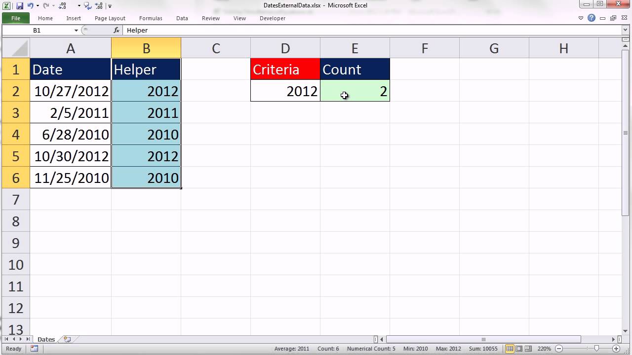Click the comment bubble icon in Quick Access Toolbar
This screenshot has height=355, width=632.
[88, 6]
